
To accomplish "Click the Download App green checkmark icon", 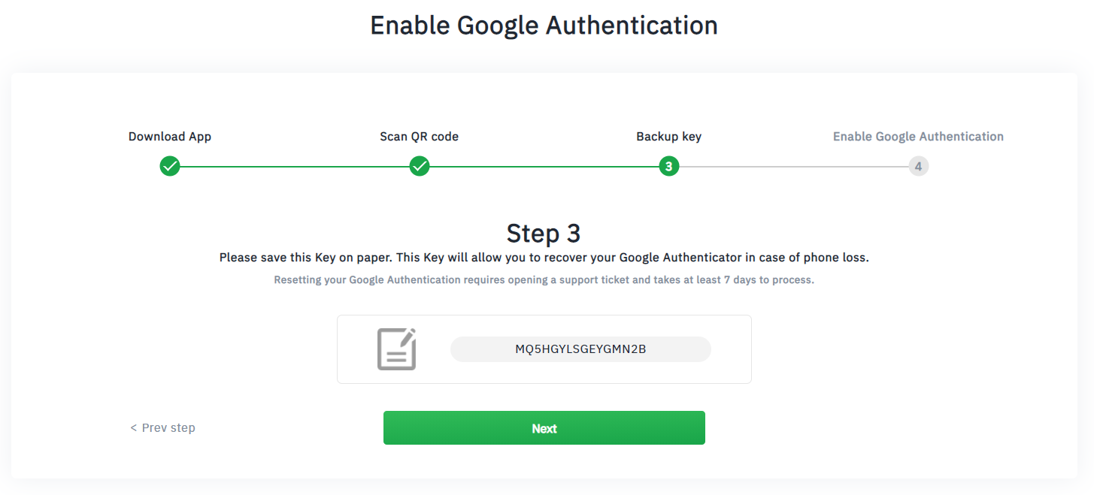I will 170,166.
